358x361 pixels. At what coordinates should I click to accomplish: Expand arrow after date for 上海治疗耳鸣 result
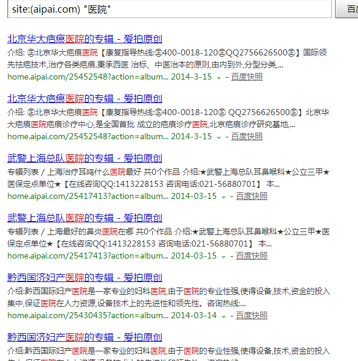[223, 197]
